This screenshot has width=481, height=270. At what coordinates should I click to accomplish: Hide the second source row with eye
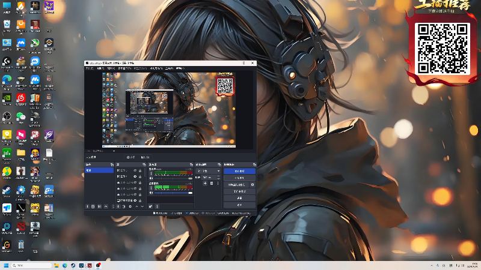(x=135, y=176)
